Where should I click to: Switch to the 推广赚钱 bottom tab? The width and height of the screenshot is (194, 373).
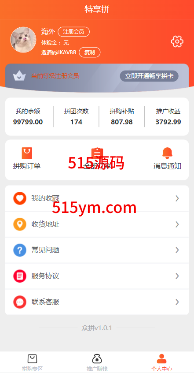97,362
